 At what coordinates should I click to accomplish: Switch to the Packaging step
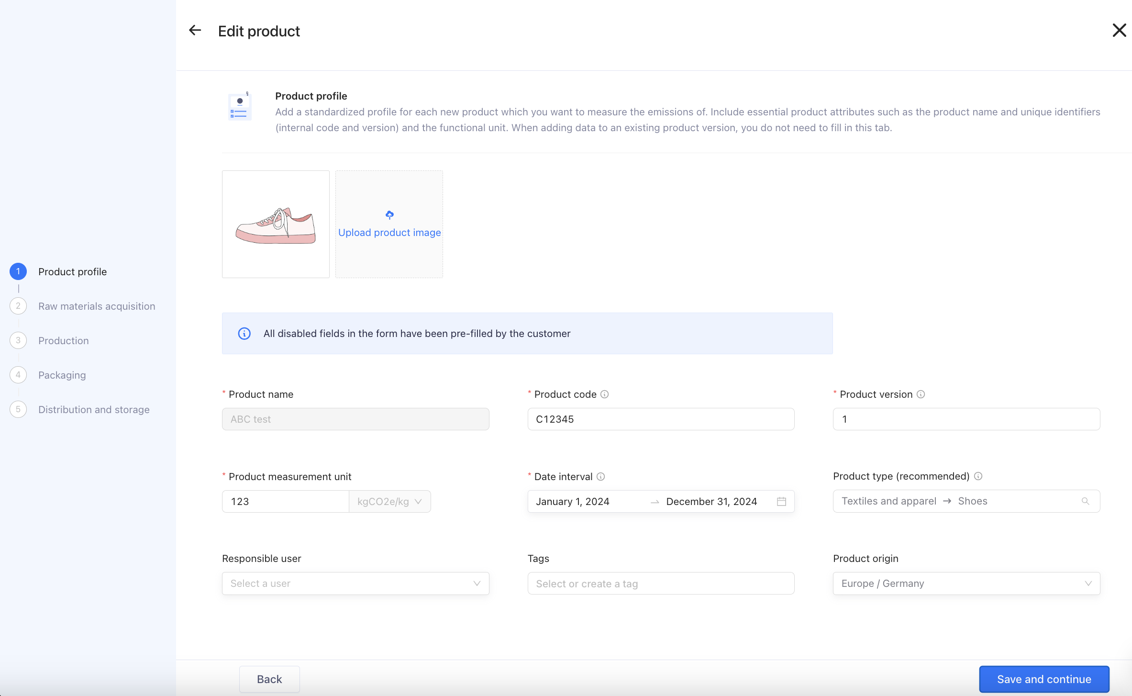coord(62,375)
